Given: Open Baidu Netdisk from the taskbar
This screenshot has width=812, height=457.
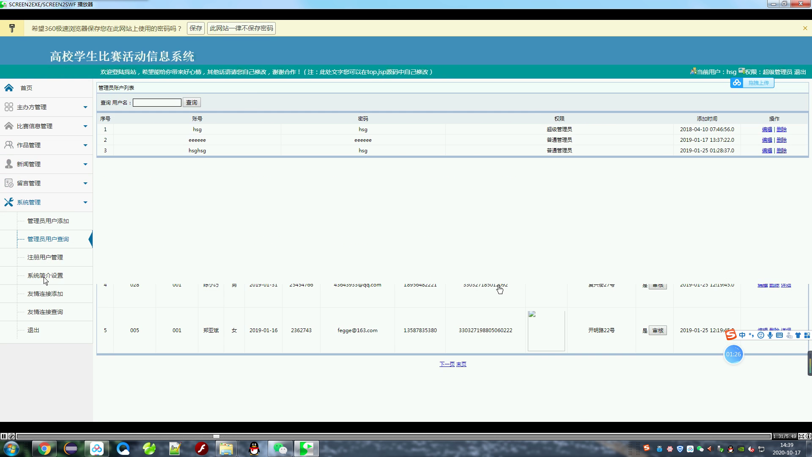Looking at the screenshot, I should [x=97, y=449].
